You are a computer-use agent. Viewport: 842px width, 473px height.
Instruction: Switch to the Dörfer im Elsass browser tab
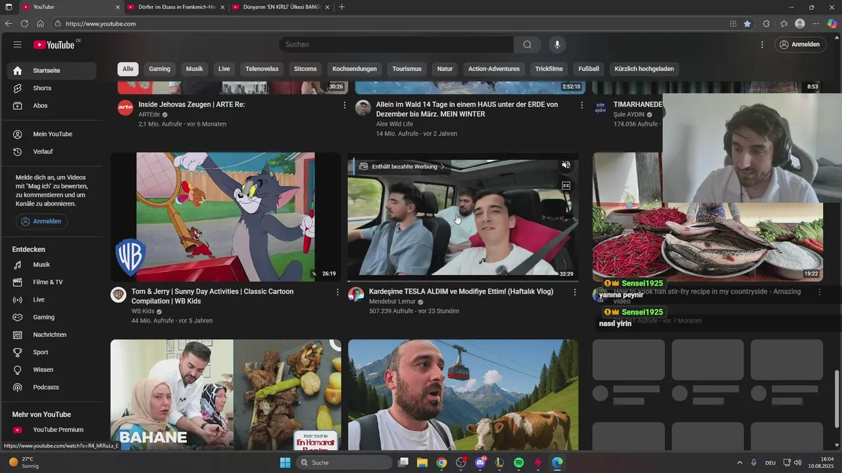click(175, 7)
